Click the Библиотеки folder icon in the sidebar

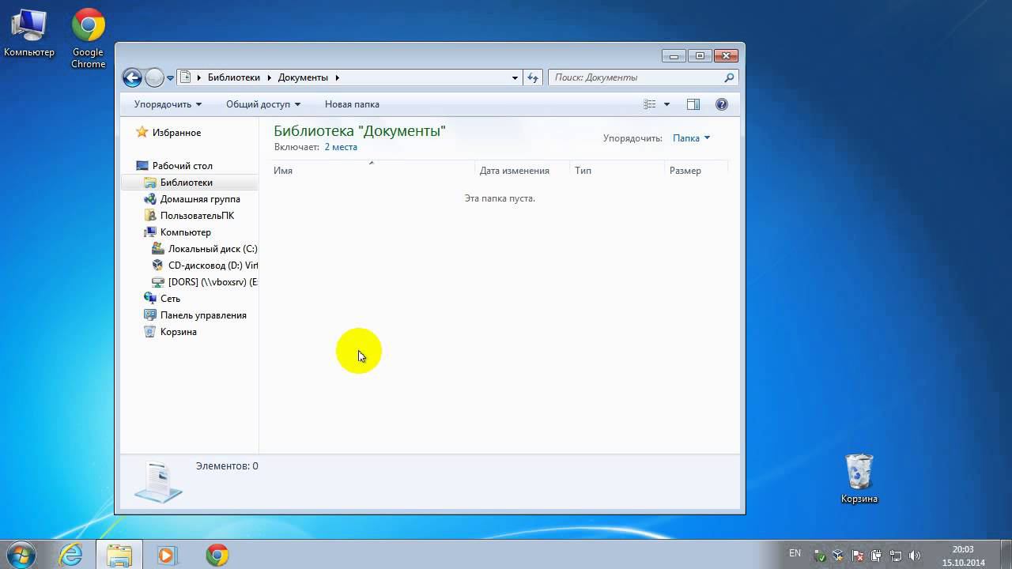tap(150, 183)
